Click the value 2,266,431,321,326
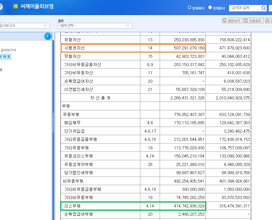The width and height of the screenshot is (272, 220). [x=187, y=98]
